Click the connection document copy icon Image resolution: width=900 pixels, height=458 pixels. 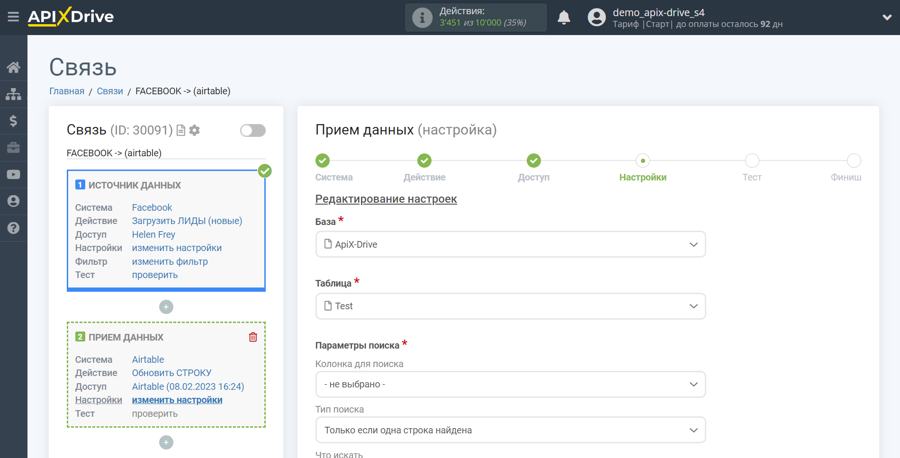[x=180, y=130]
